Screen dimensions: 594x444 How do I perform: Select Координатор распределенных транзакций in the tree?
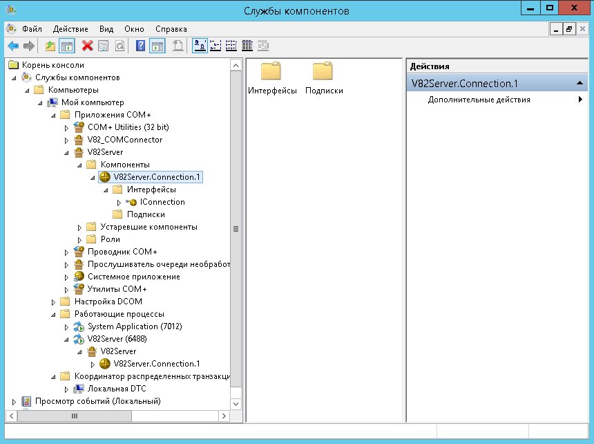pos(152,376)
